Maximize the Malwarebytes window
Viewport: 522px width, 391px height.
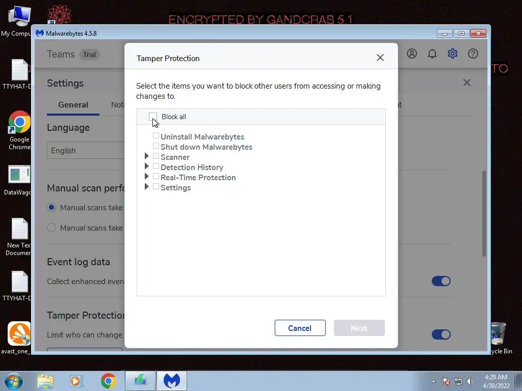click(461, 33)
